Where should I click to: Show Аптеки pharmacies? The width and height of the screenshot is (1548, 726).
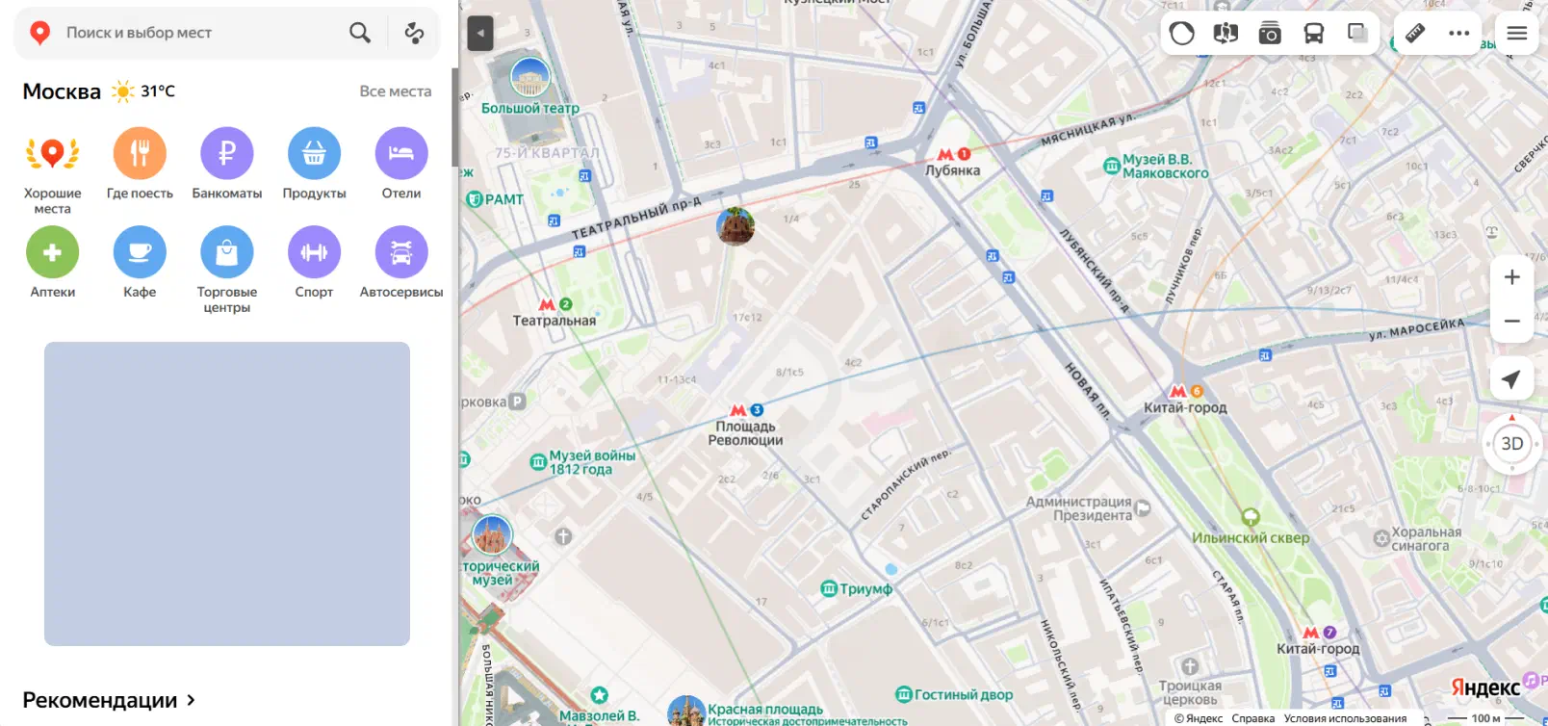click(x=52, y=262)
